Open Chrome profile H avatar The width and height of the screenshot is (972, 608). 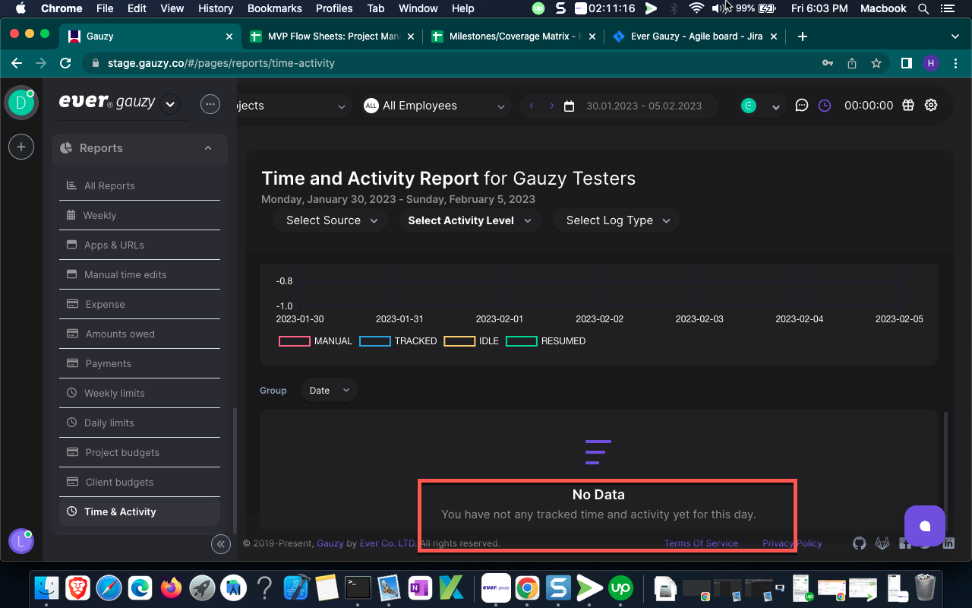(931, 63)
